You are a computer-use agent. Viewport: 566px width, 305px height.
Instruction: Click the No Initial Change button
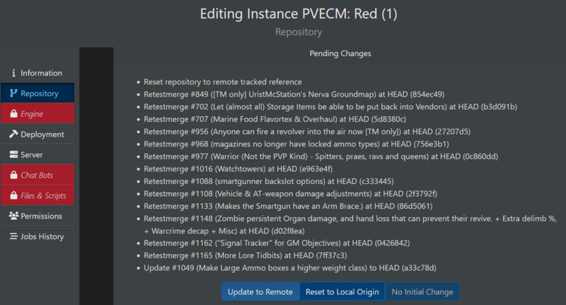[422, 292]
